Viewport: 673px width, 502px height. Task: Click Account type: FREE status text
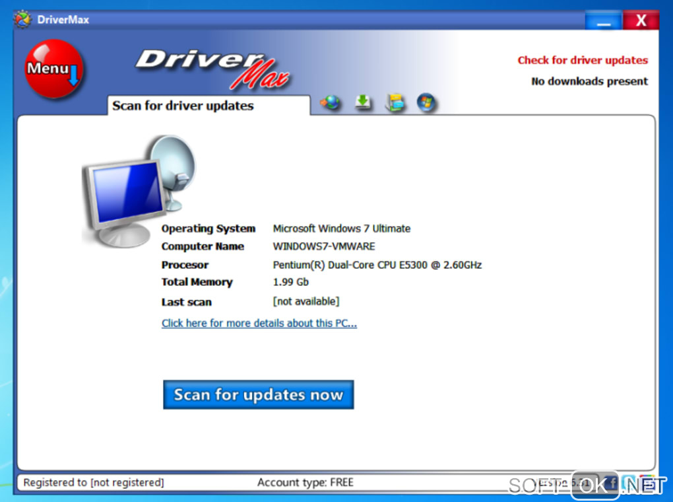pyautogui.click(x=305, y=483)
